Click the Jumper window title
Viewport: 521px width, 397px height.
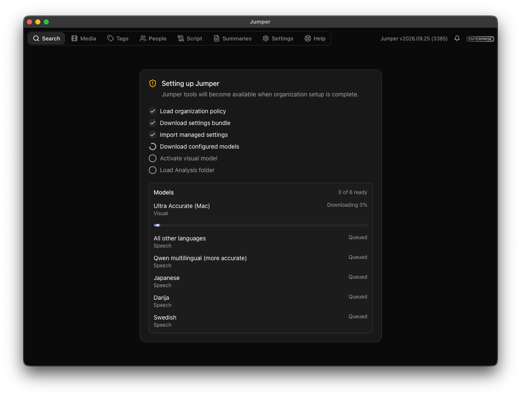260,22
